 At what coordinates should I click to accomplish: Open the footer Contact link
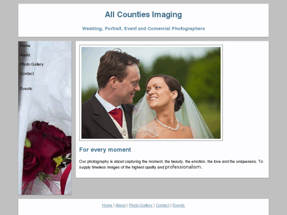(x=163, y=205)
